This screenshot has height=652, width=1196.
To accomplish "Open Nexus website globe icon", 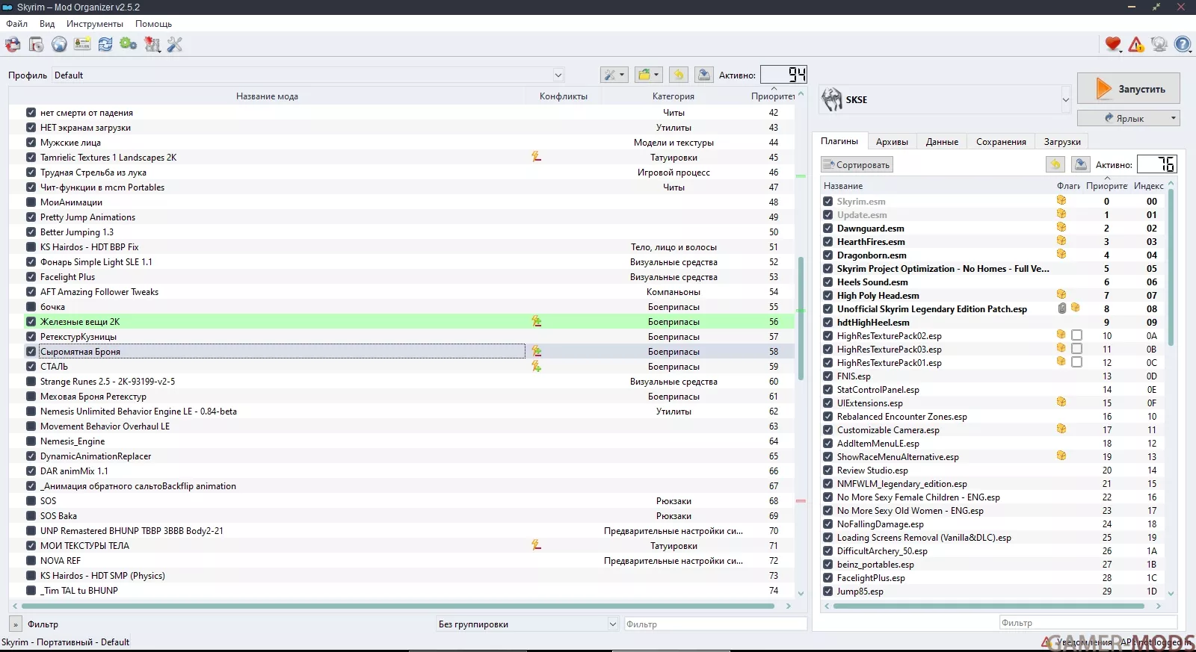I will pyautogui.click(x=59, y=45).
